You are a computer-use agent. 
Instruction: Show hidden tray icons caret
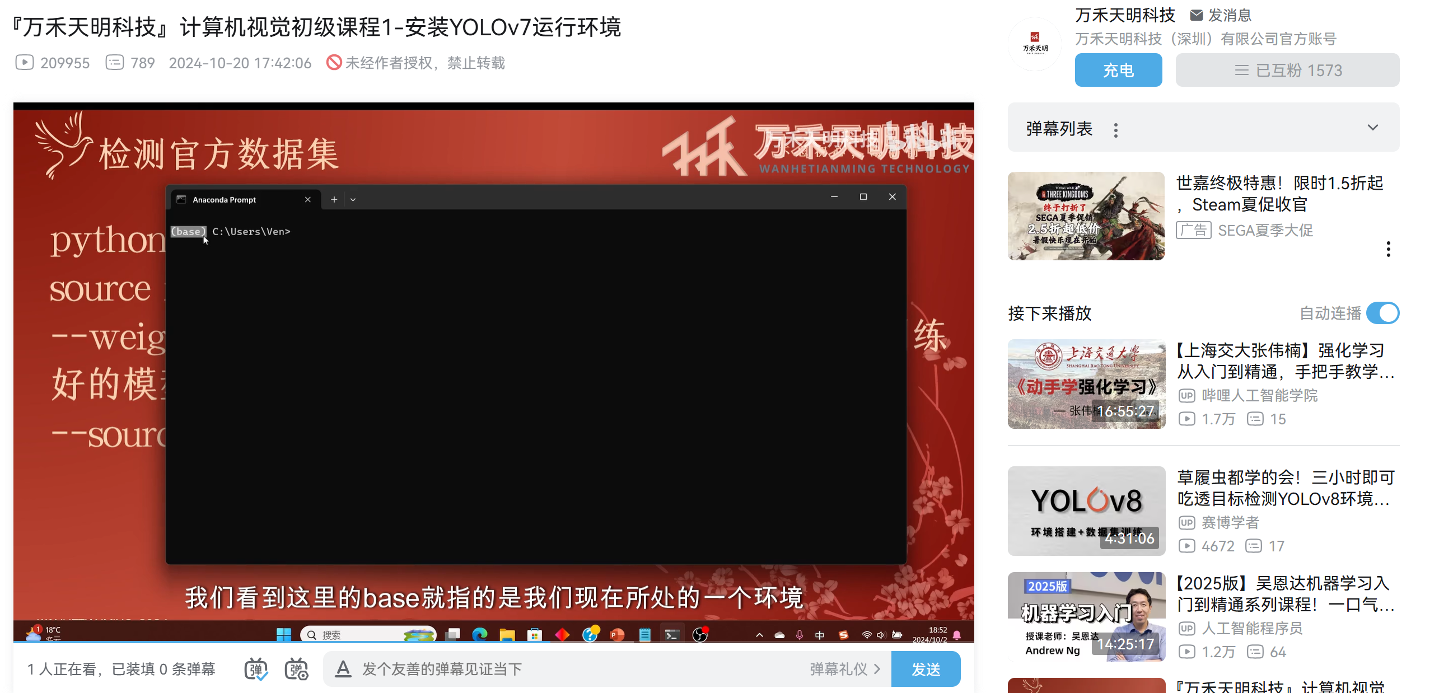point(759,635)
